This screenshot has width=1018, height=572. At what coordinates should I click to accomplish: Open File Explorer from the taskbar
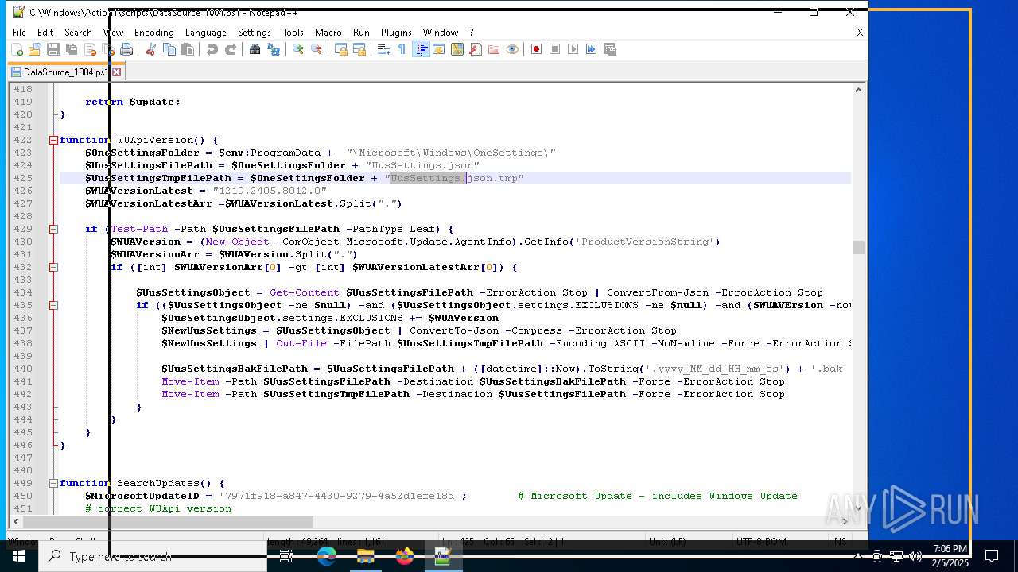pyautogui.click(x=365, y=556)
